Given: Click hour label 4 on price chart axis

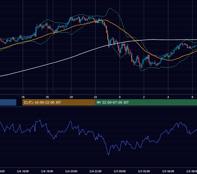Looking at the screenshot, I should point(168,97).
